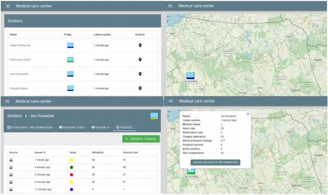Click Jan Kowalski title in breadcrumb header
The image size is (328, 195).
[x=42, y=116]
